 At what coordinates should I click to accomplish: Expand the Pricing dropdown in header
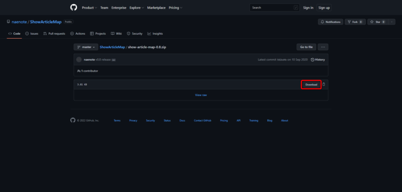click(175, 8)
